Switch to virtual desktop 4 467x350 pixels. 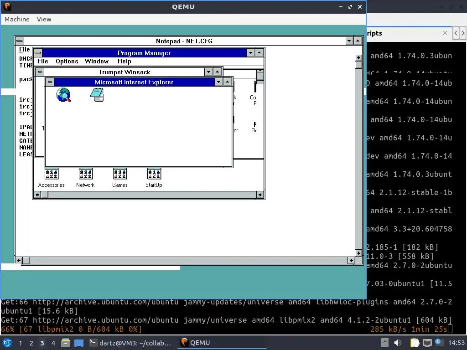click(53, 343)
